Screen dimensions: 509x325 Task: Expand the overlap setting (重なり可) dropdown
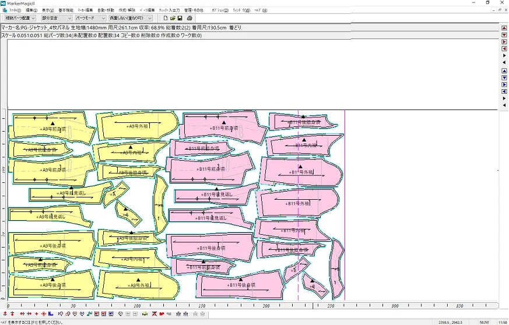pos(131,18)
